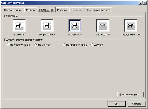The width and height of the screenshot is (148, 109).
Task: Select the 'за текстом' wrapping icon
Action: (103, 26)
